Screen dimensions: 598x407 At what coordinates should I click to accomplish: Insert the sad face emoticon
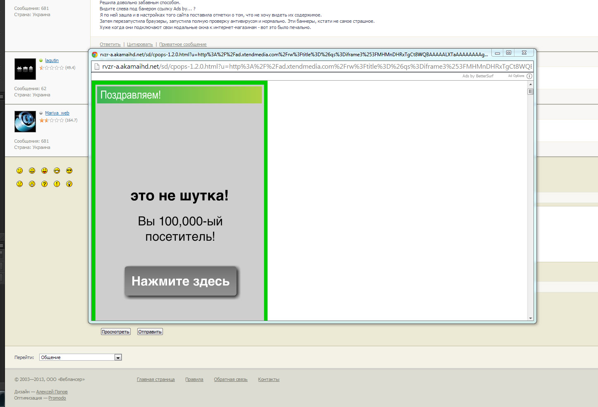[19, 184]
